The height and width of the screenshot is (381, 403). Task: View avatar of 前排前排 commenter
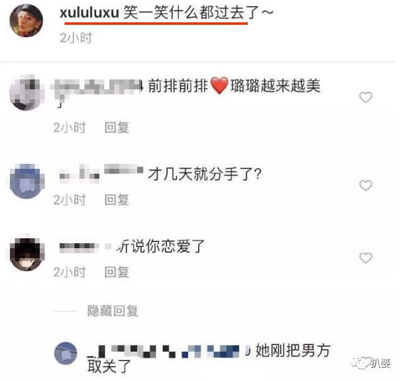click(x=27, y=92)
